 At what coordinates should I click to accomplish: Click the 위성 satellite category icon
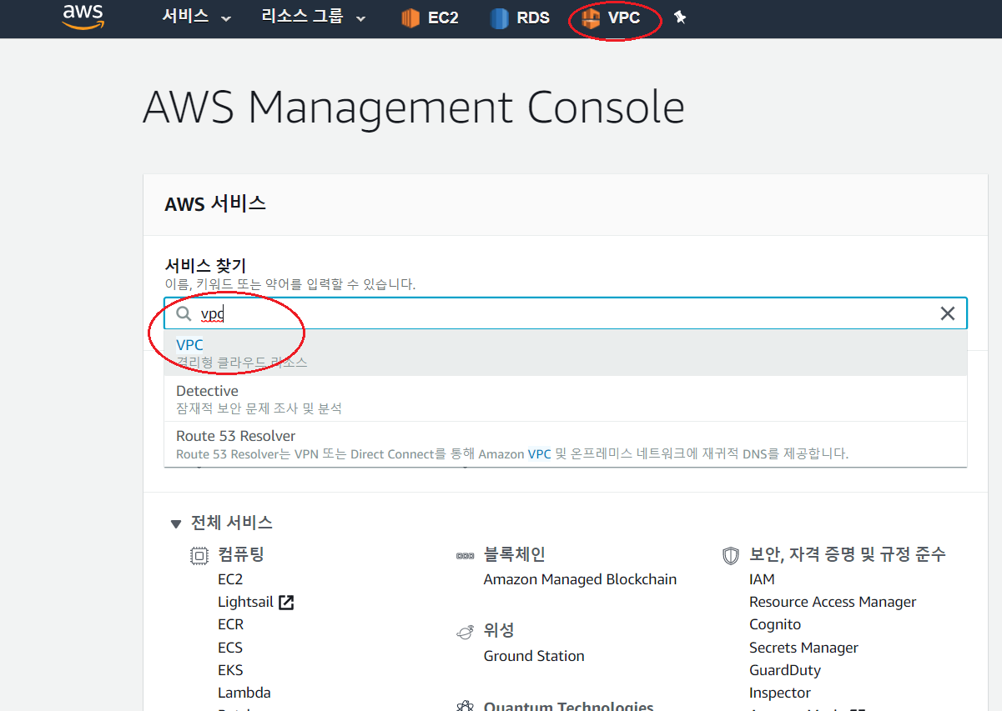tap(466, 632)
